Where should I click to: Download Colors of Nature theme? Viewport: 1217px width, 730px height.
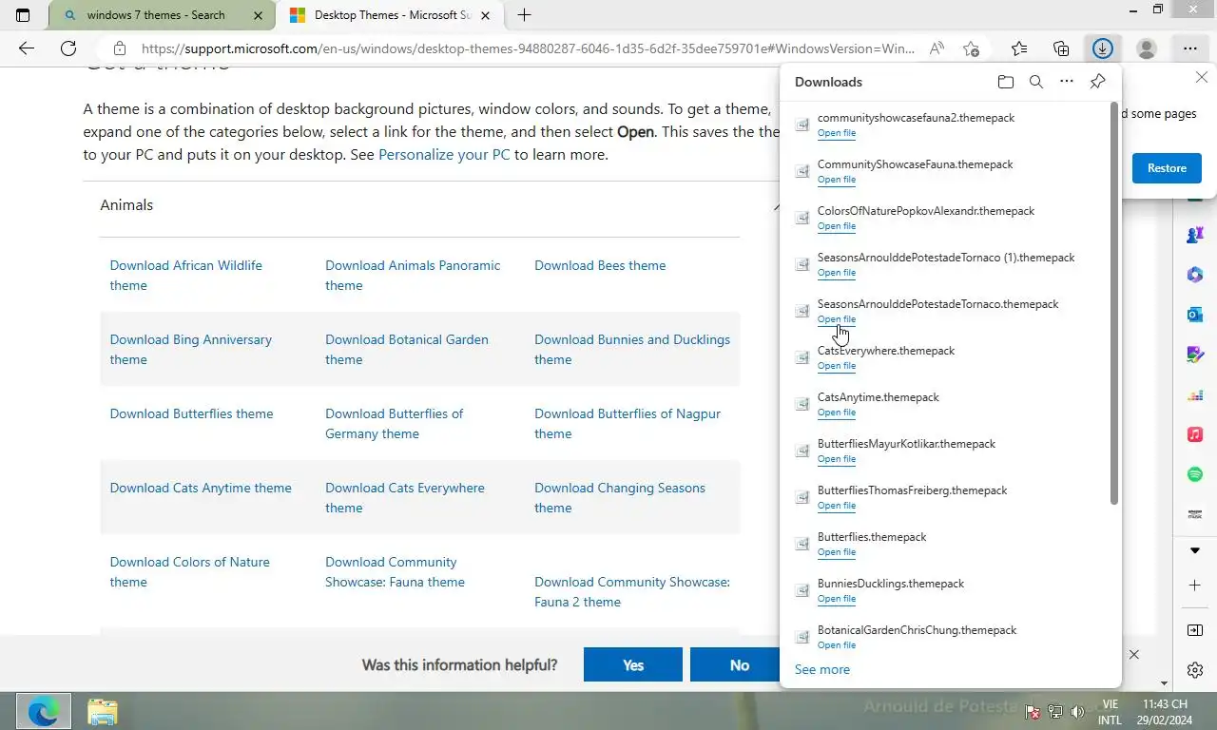tap(189, 571)
